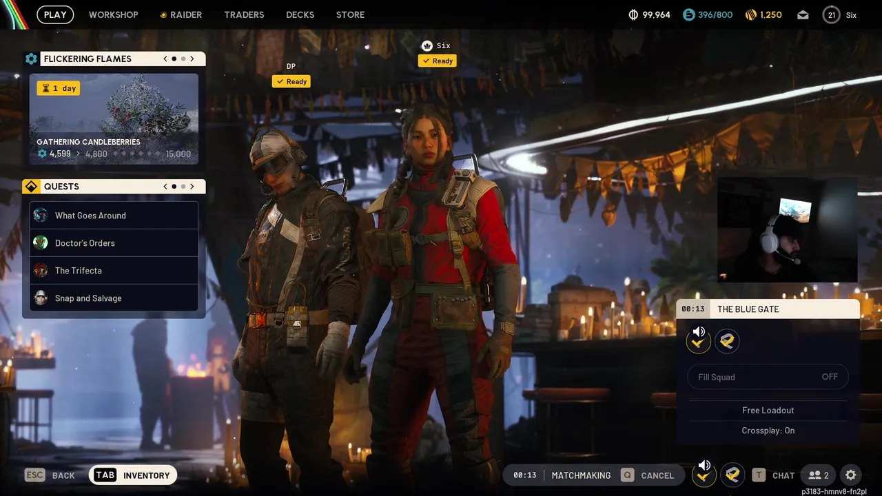Open The Trifecta quest
The image size is (882, 496).
[114, 271]
